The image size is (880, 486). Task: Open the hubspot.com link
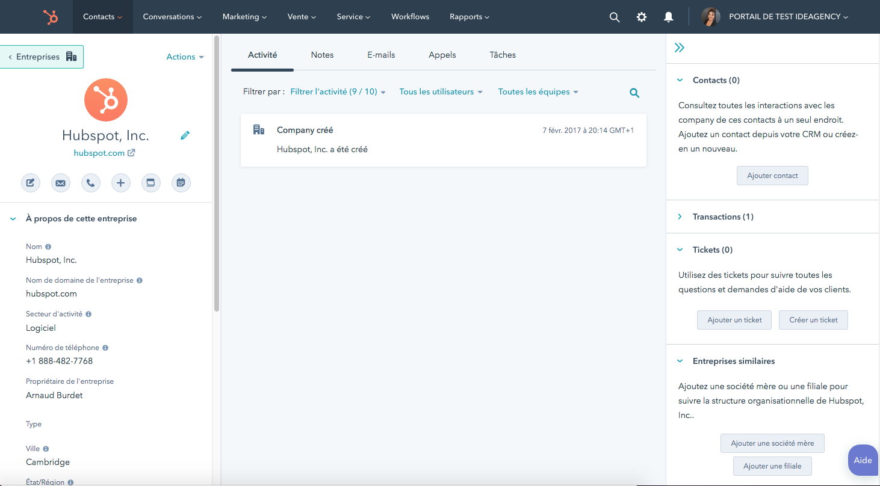tap(99, 153)
